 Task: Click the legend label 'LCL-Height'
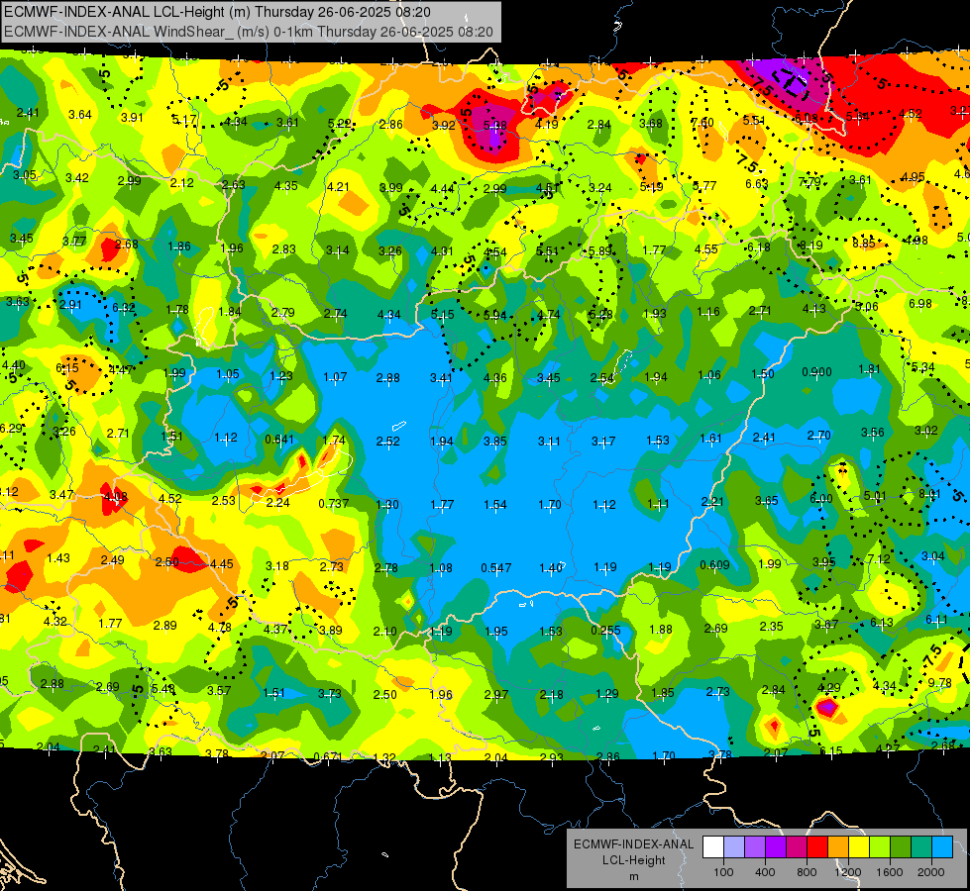(x=633, y=860)
